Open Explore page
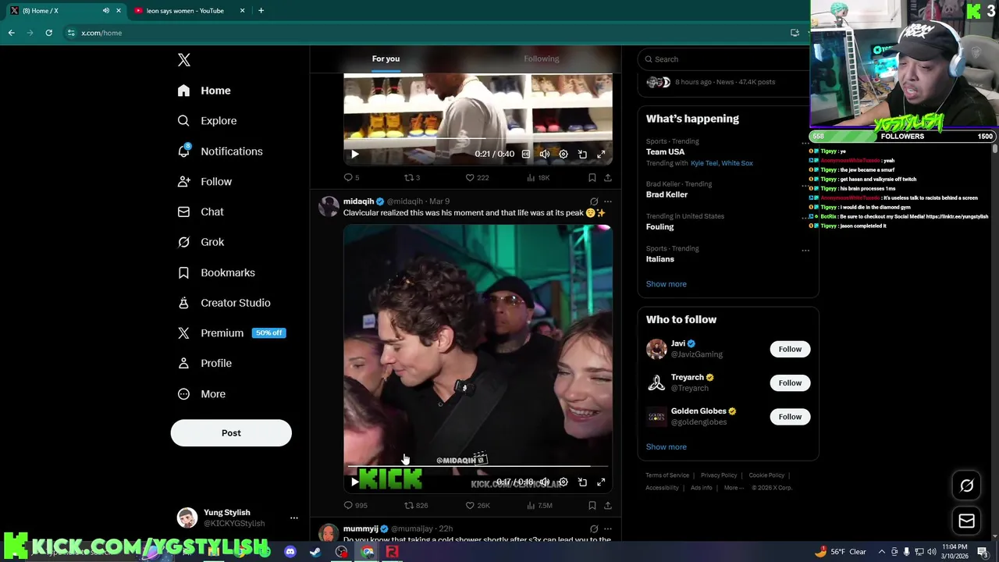 coord(207,121)
